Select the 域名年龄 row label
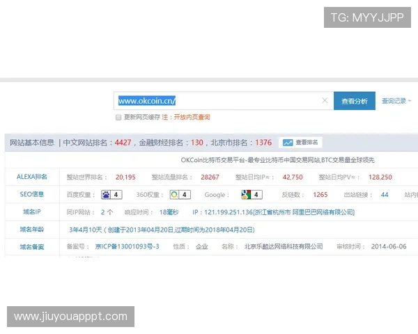Screen dimensions: 418x334 point(32,230)
